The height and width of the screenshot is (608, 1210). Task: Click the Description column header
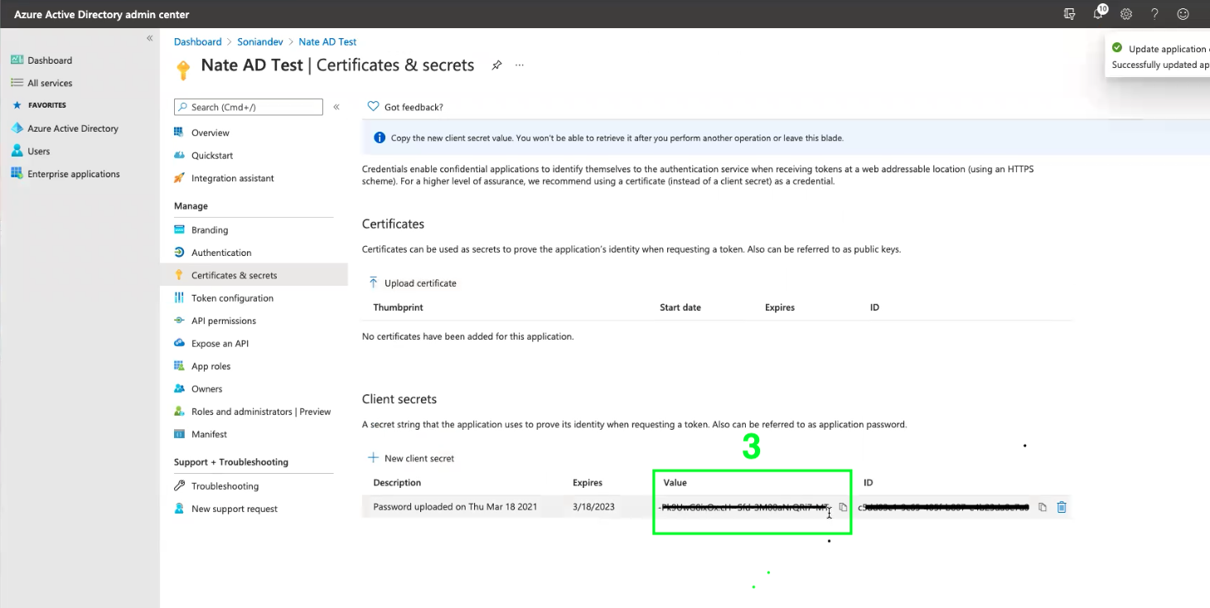click(397, 482)
